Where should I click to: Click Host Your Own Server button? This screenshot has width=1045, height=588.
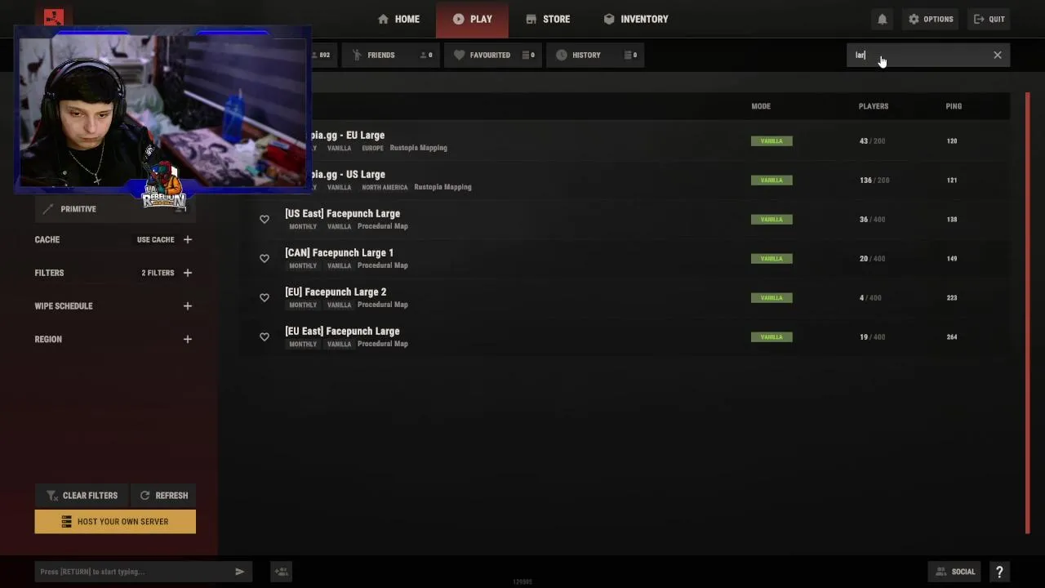(115, 522)
